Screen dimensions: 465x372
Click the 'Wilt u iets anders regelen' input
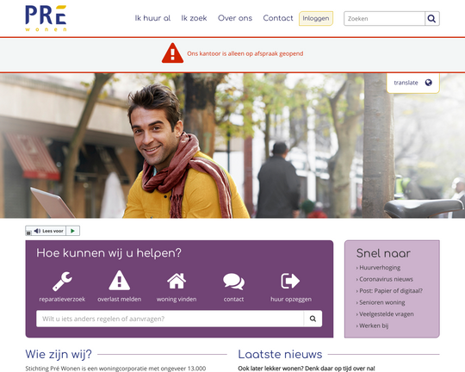tap(170, 319)
